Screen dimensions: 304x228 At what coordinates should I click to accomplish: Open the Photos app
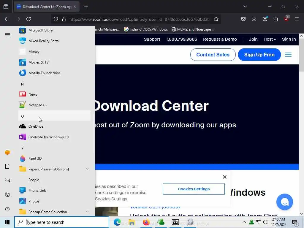[x=54, y=201]
